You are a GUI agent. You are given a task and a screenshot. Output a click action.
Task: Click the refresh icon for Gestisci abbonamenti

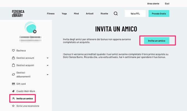[x=13, y=74]
